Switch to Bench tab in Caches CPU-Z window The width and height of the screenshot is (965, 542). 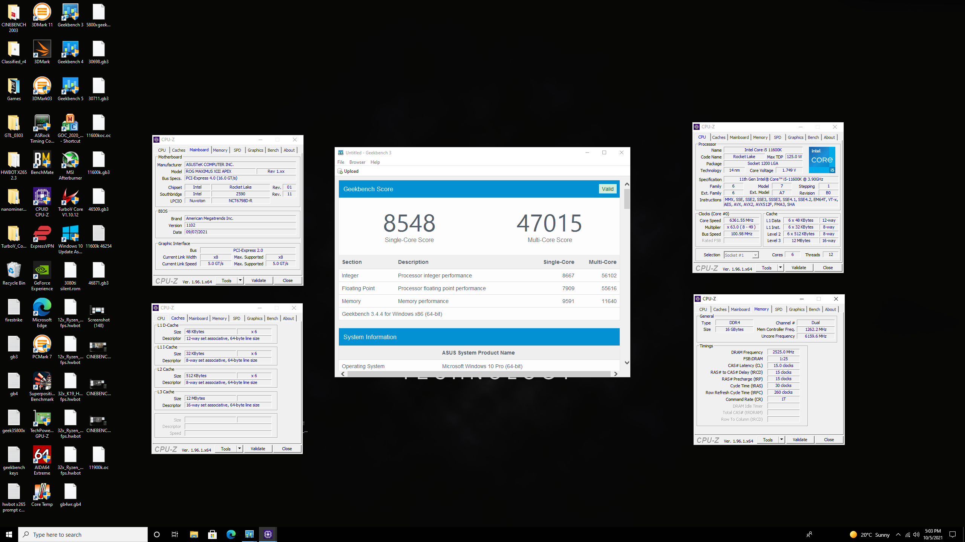click(272, 318)
